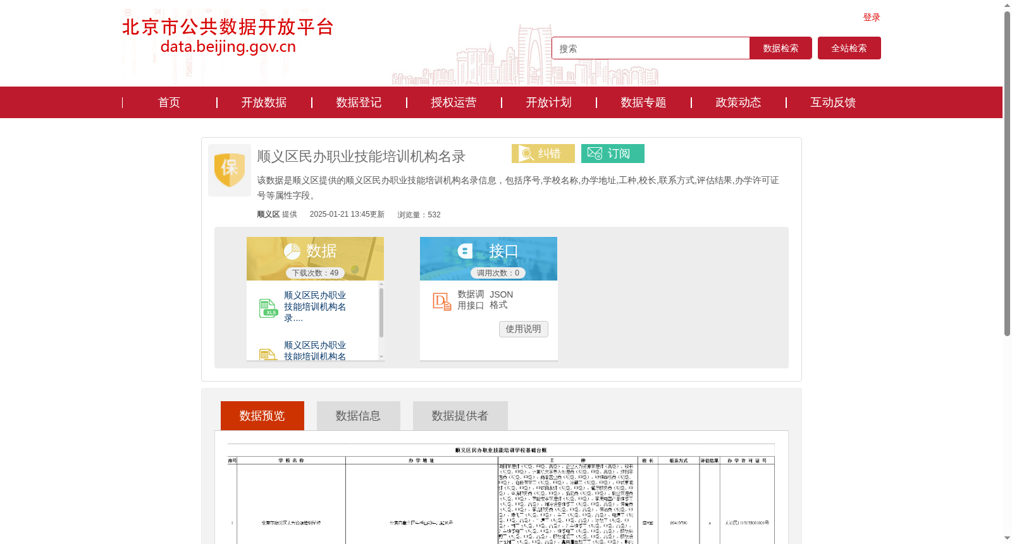
Task: Navigate to 开放计划
Action: point(548,102)
